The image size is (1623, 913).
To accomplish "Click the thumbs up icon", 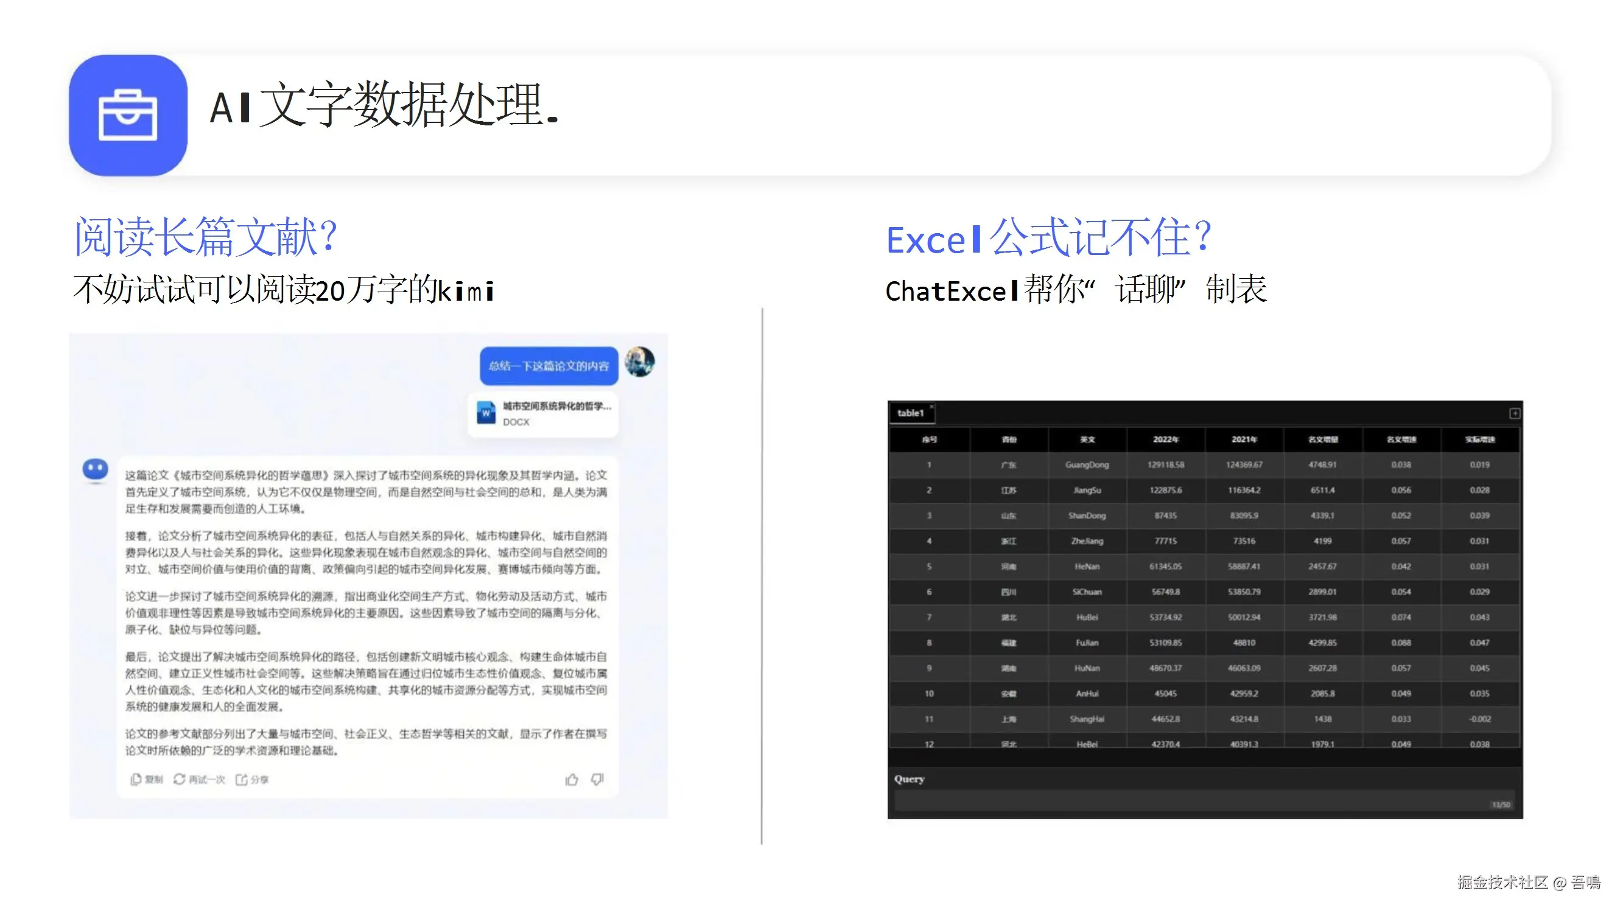I will click(572, 780).
